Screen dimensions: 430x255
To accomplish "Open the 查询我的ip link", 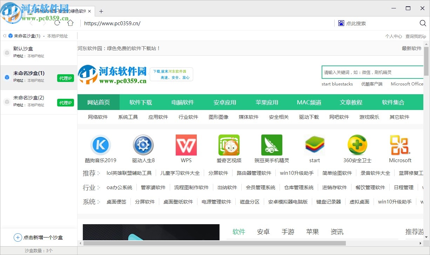I will click(x=416, y=36).
